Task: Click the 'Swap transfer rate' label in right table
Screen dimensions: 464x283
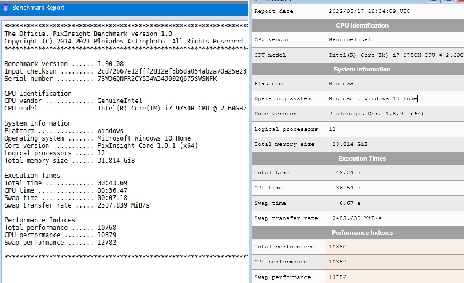Action: tap(286, 219)
